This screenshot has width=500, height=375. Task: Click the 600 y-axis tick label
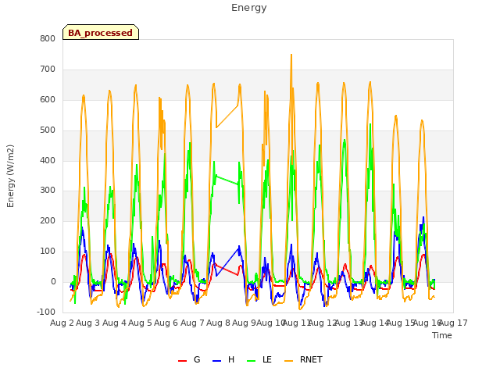(x=48, y=100)
